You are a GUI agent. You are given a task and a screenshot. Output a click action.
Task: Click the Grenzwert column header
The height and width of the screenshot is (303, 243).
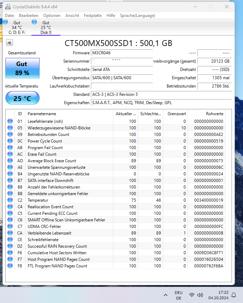(x=175, y=113)
